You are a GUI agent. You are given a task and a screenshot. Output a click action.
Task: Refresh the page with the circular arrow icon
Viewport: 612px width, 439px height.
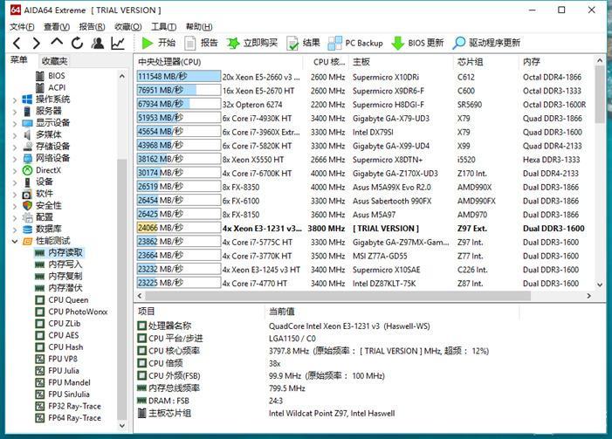click(x=77, y=43)
